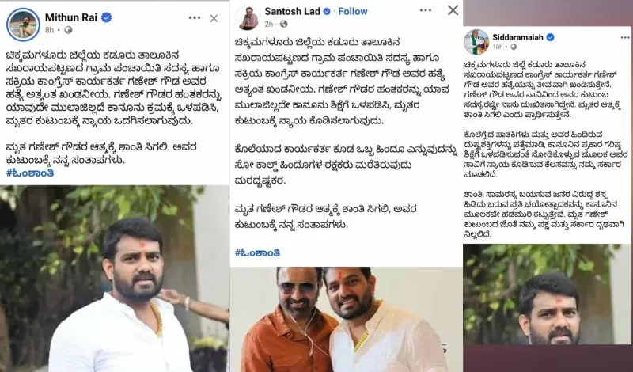Open Mithun Rai's profile picture
Viewport: 633px width, 372px height.
pos(23,25)
